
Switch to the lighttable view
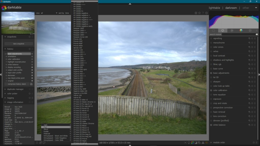(214, 8)
